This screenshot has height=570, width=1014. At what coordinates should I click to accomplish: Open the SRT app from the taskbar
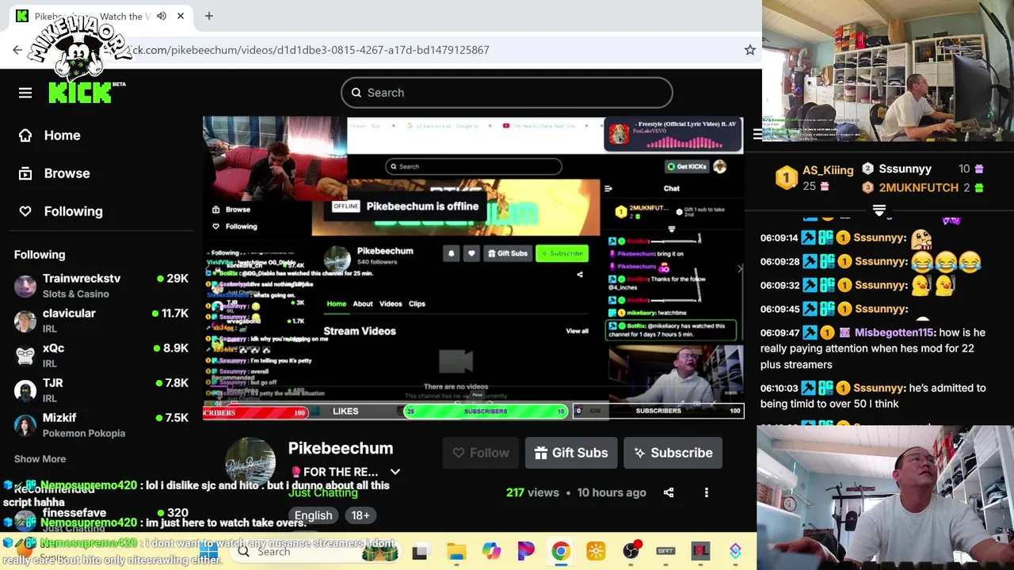click(x=665, y=551)
